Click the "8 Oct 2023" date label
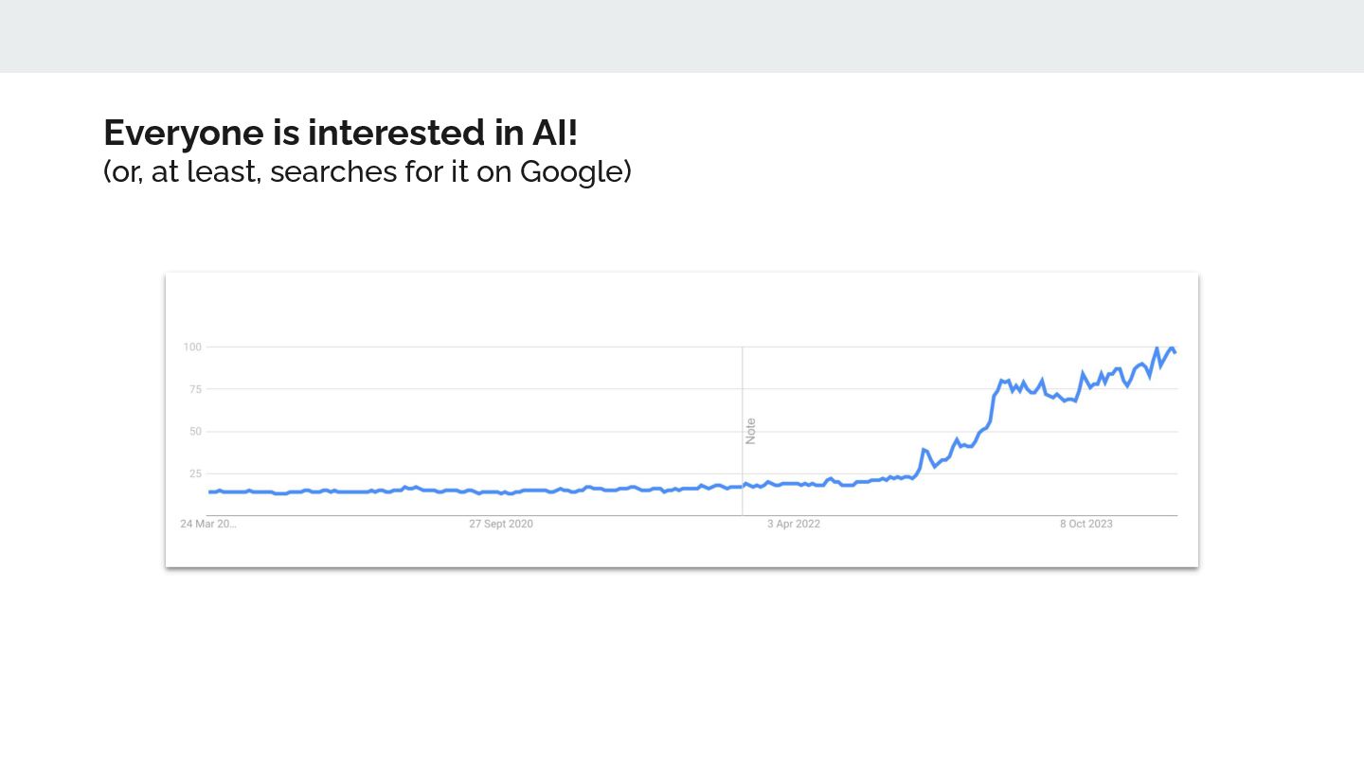The image size is (1364, 767). [x=1086, y=524]
